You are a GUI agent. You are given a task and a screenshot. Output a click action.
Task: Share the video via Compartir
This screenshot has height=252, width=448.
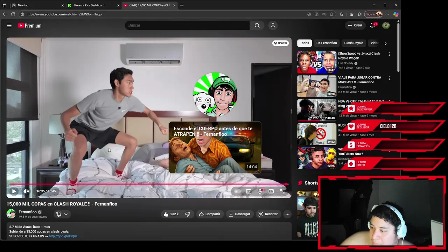pyautogui.click(x=209, y=214)
